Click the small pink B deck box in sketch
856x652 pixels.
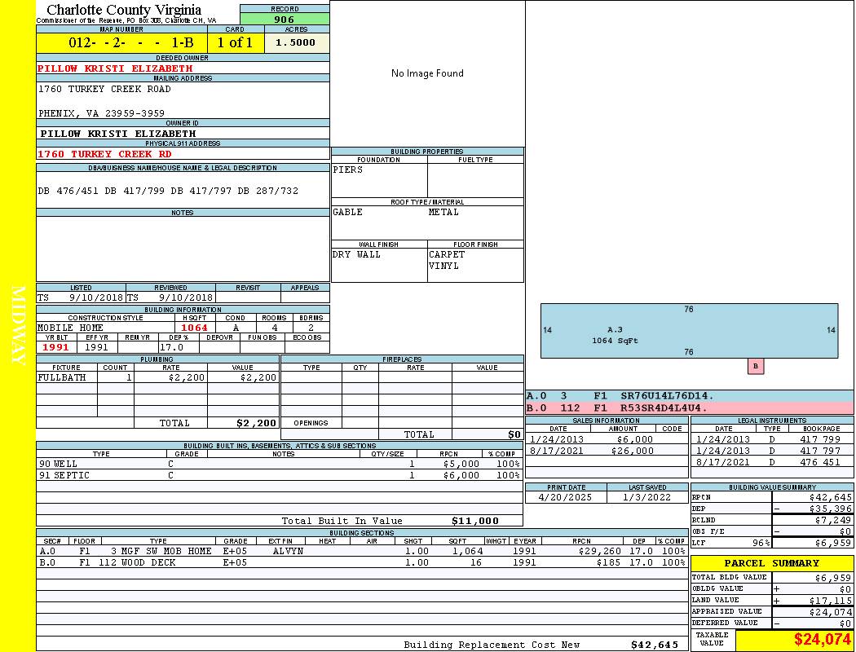756,367
